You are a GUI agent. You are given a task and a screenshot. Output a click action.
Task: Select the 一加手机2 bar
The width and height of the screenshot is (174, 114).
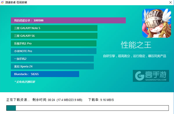click(x=52, y=59)
